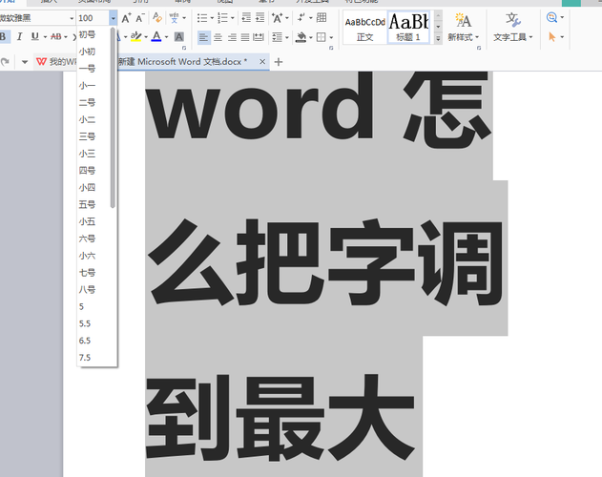This screenshot has height=477, width=602.
Task: Open a new document tab with plus
Action: point(279,62)
